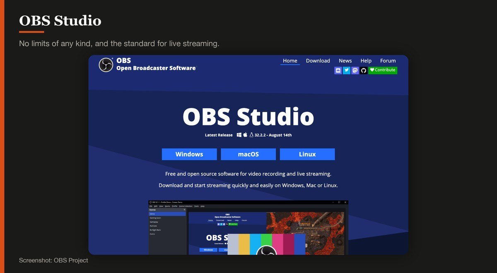Image resolution: width=497 pixels, height=273 pixels.
Task: Click the Latest Release label
Action: click(x=219, y=135)
